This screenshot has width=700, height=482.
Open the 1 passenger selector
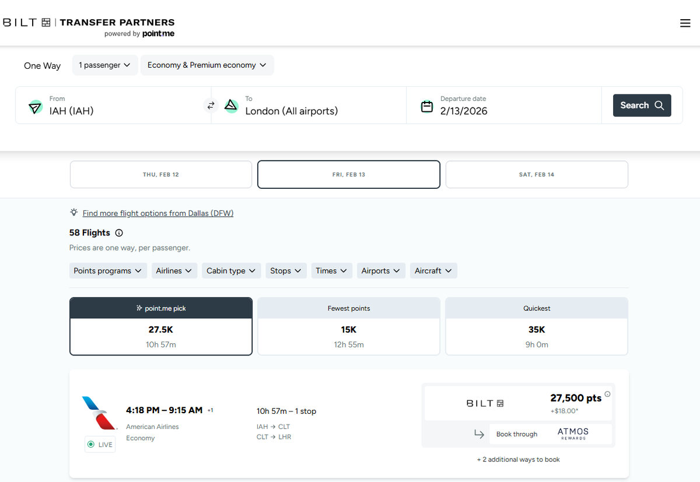click(104, 65)
